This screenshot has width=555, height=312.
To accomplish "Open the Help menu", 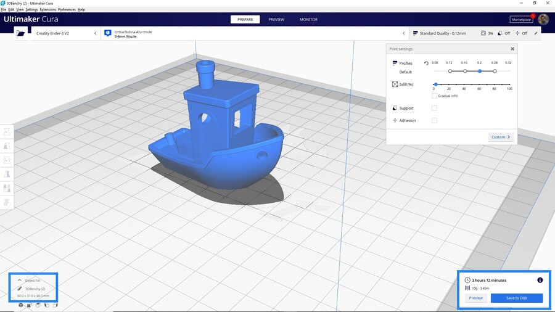I will coord(81,9).
